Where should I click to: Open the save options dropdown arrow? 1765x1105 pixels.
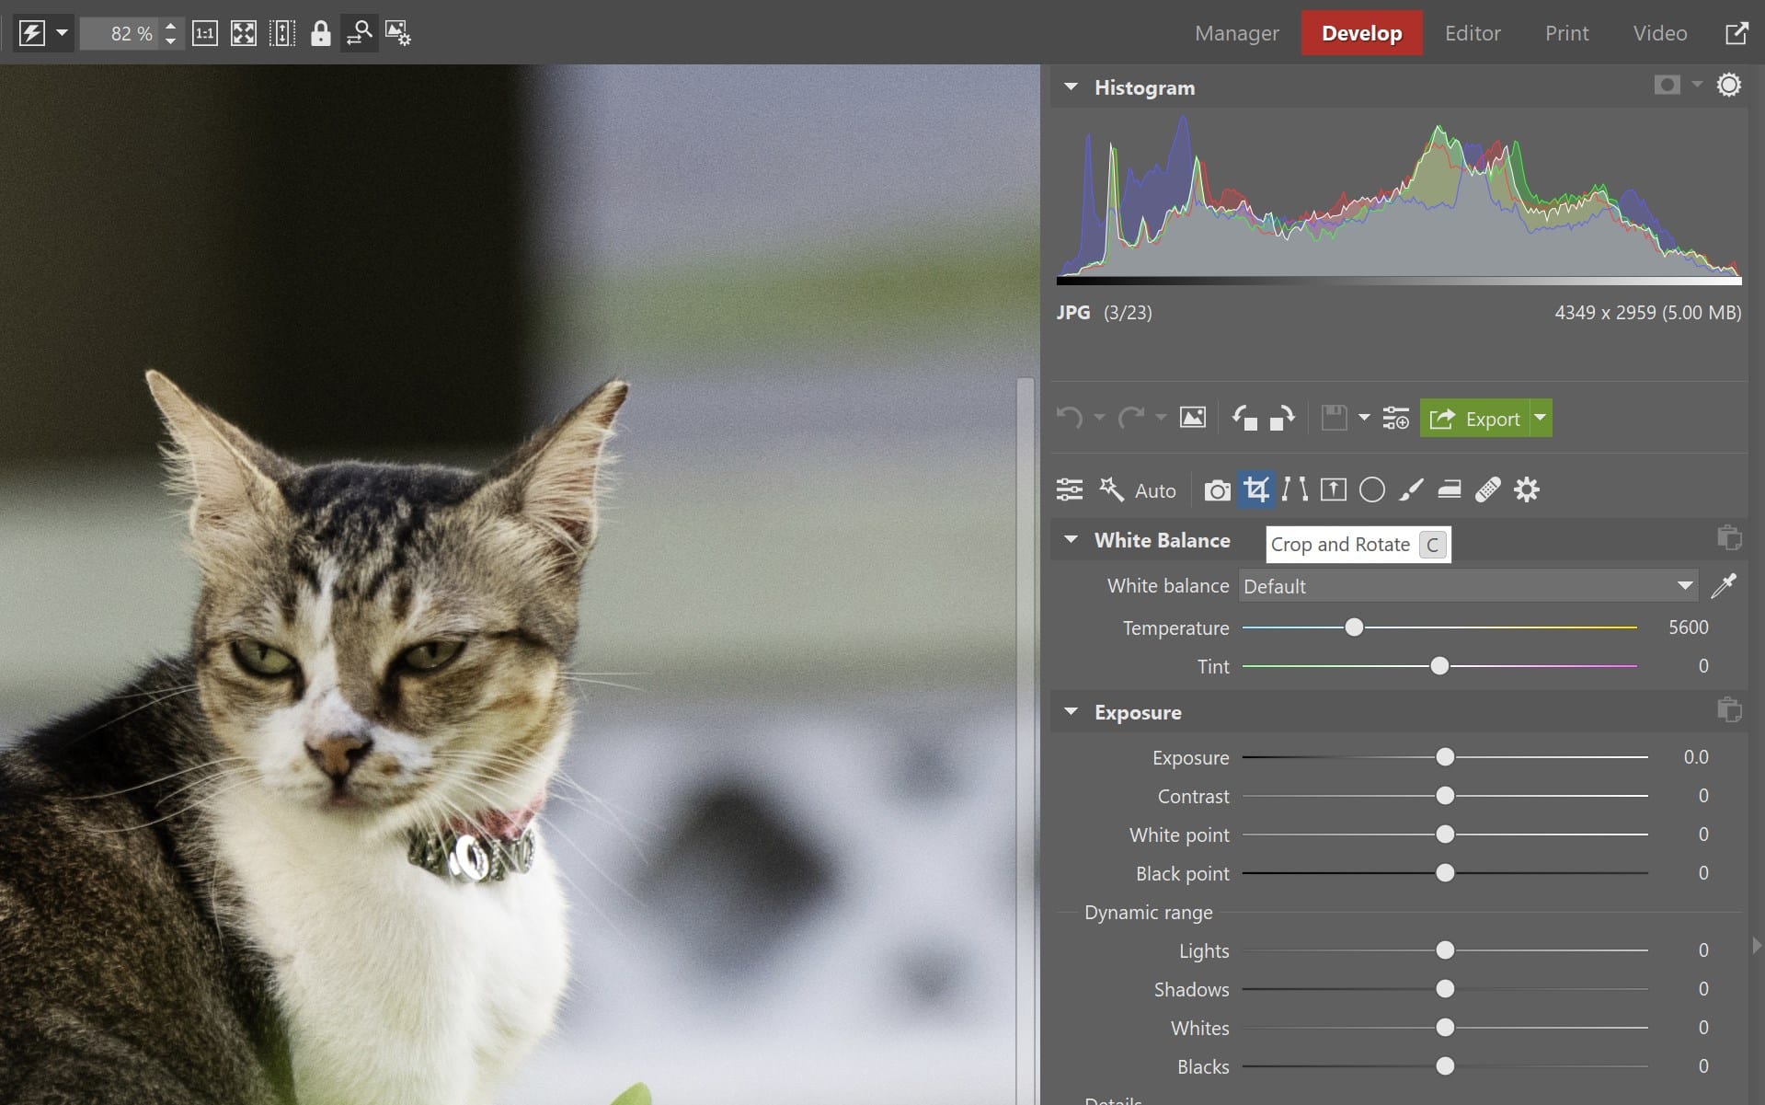tap(1364, 418)
